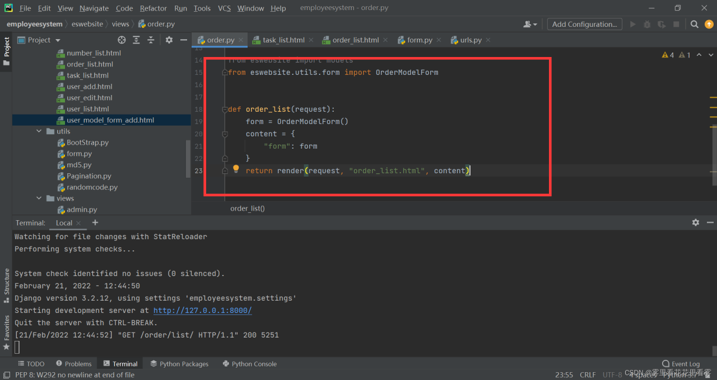This screenshot has width=717, height=380.
Task: Click Expand All icon in Project panel
Action: pyautogui.click(x=136, y=40)
